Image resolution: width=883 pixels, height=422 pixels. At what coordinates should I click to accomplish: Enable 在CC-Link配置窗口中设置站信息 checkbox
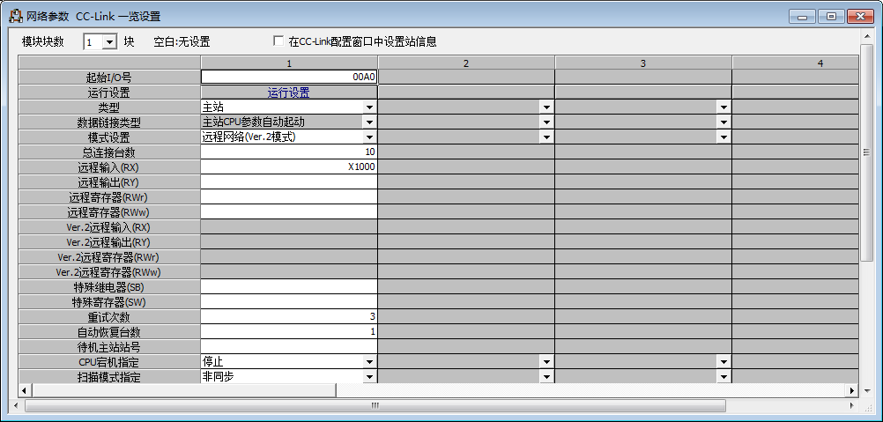[279, 41]
